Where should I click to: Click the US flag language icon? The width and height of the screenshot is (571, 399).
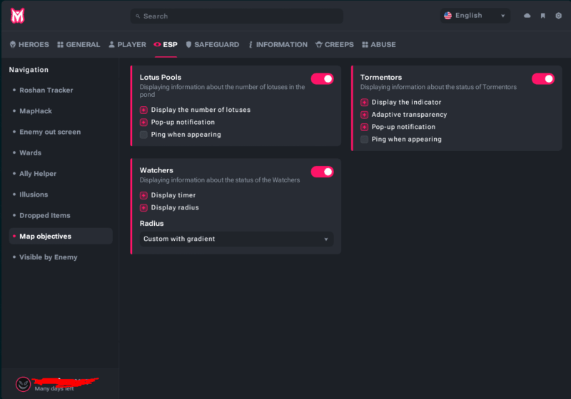448,16
